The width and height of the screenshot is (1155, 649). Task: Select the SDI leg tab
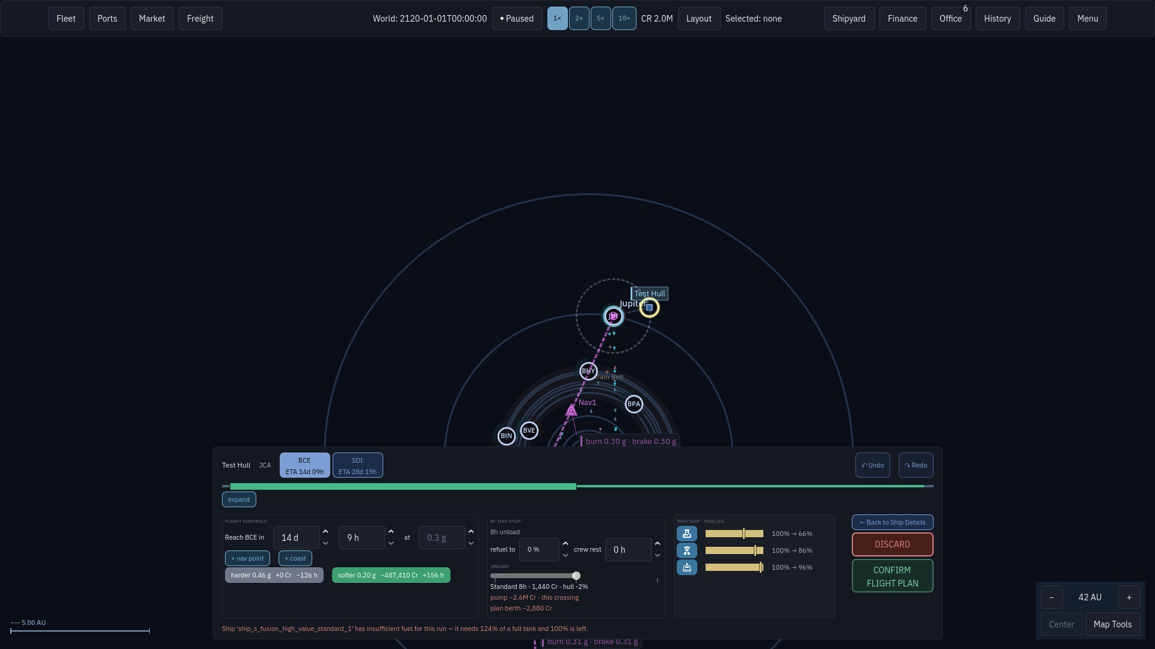point(357,465)
